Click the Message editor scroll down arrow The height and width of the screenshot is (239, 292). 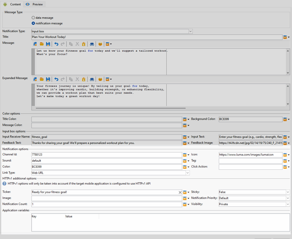[x=288, y=73]
